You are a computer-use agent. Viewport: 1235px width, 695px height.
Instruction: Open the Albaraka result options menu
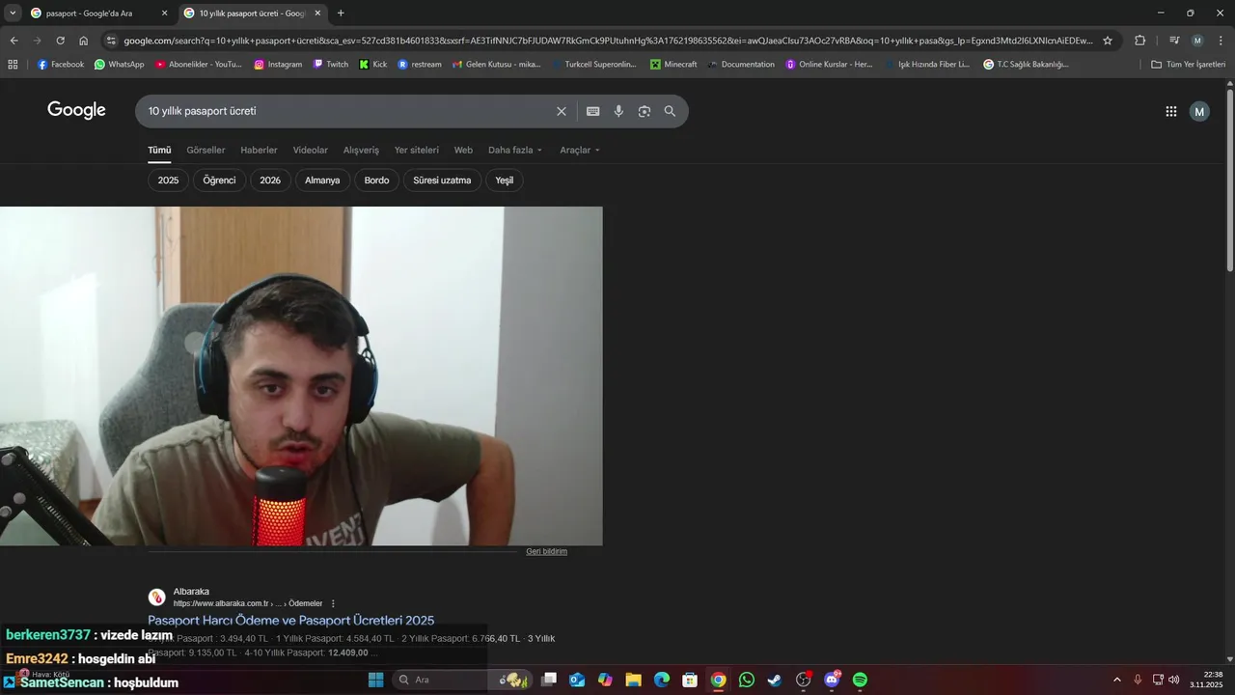[334, 604]
